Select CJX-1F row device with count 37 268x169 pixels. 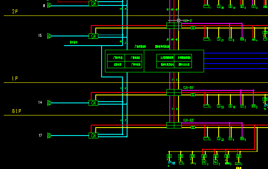point(219,39)
